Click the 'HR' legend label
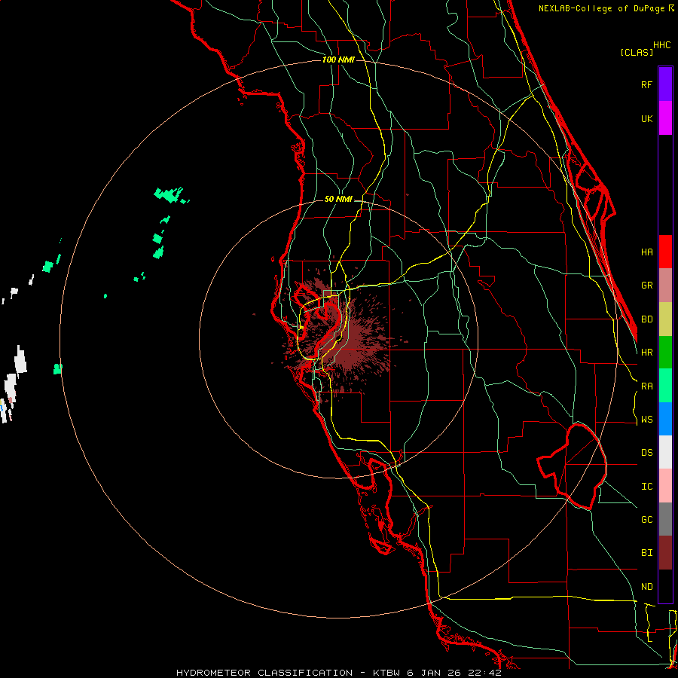Screen dimensions: 678x678 (646, 353)
